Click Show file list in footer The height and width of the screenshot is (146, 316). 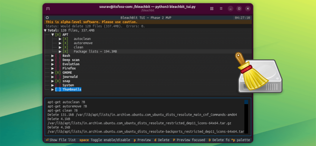tap(61, 140)
